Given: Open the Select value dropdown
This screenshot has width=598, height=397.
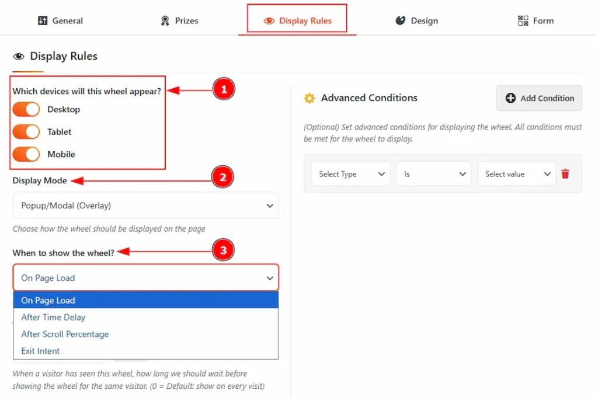Looking at the screenshot, I should tap(516, 173).
